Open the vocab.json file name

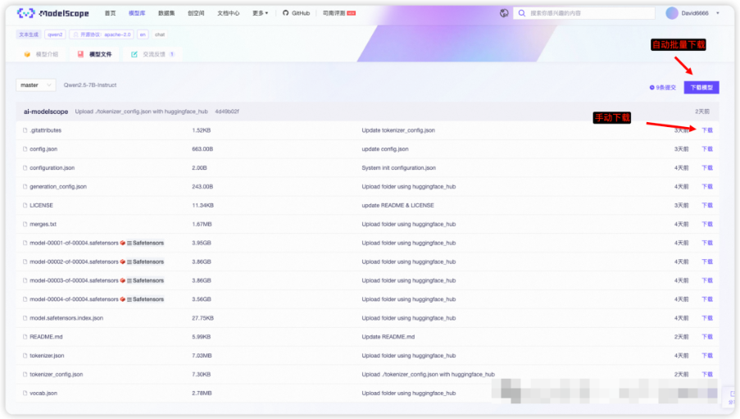(x=43, y=393)
